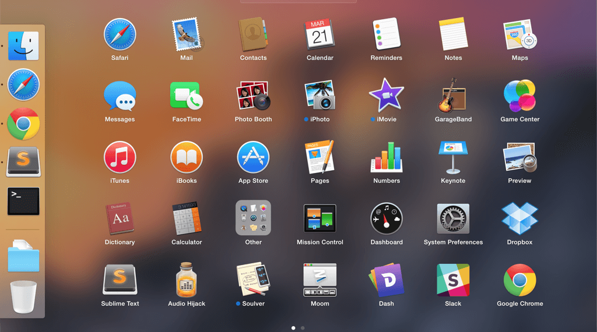Image resolution: width=597 pixels, height=332 pixels.
Task: Launch the Calculator app
Action: (x=187, y=218)
